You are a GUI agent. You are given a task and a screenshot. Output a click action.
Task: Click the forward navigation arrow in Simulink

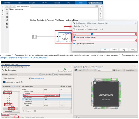point(11,6)
